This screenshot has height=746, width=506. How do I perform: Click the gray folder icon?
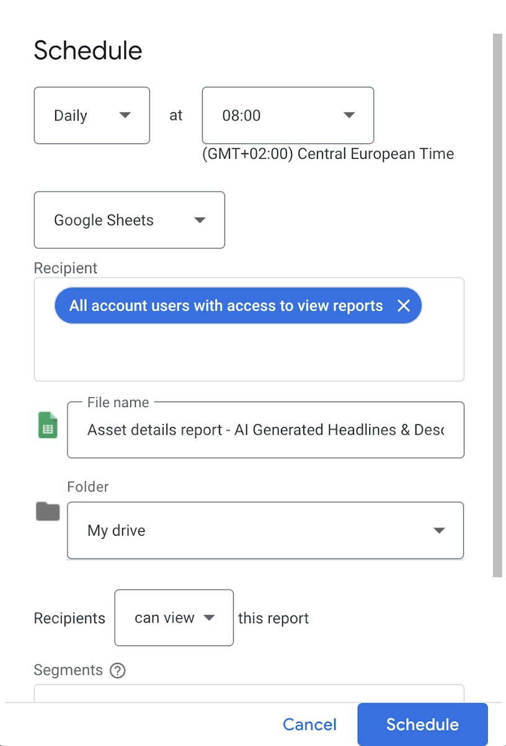pos(48,511)
